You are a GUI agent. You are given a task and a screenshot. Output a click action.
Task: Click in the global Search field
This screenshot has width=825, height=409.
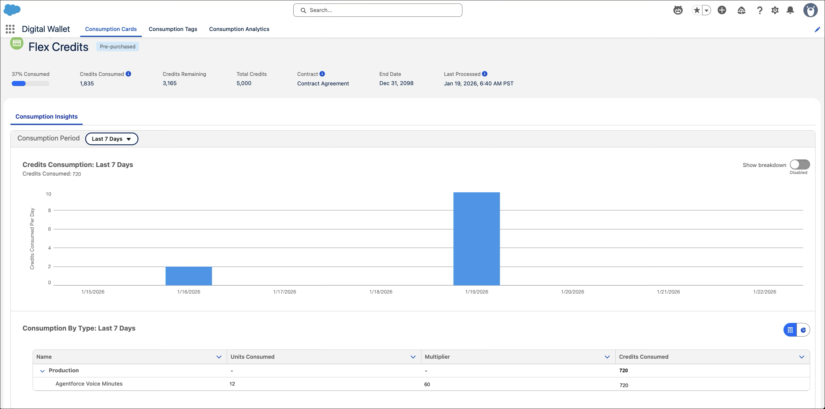coord(378,10)
